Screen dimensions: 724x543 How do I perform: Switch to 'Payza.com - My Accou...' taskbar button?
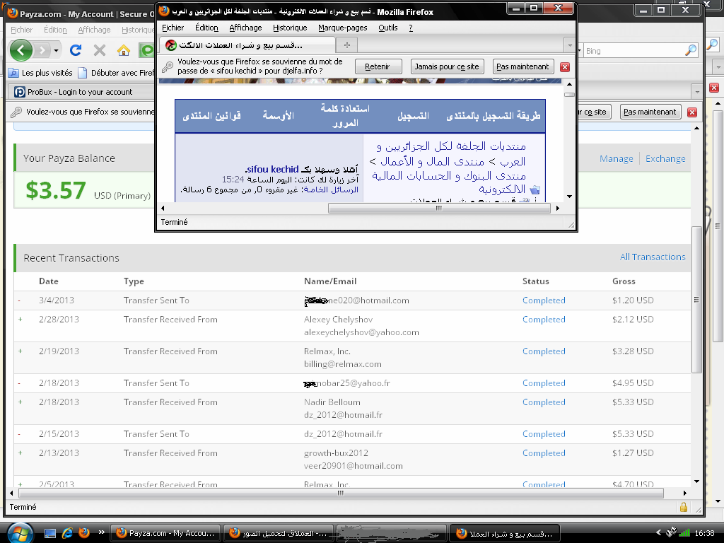point(165,533)
